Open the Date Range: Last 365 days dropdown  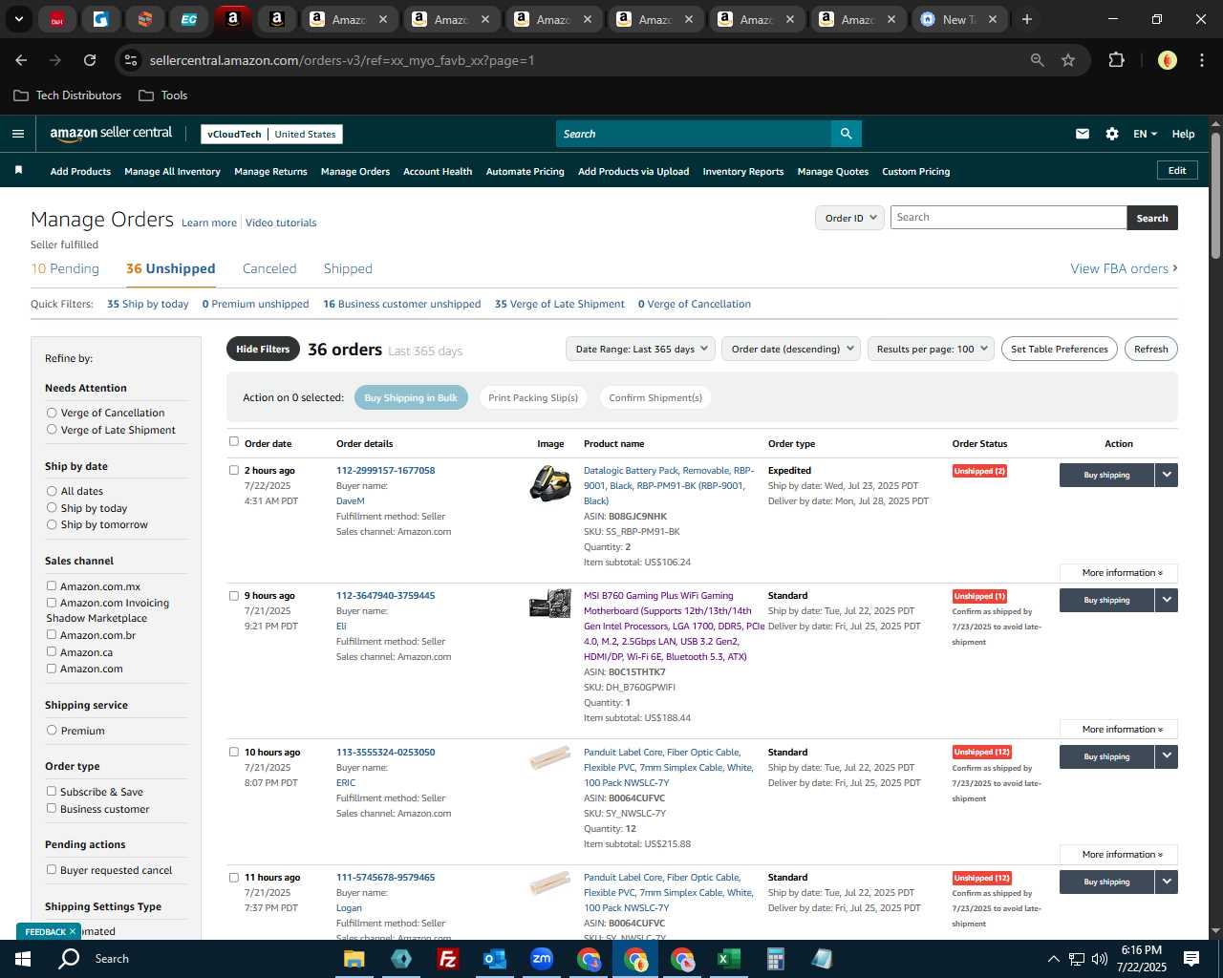[640, 349]
